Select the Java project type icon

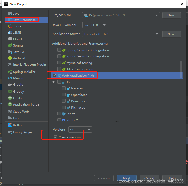point(10,14)
